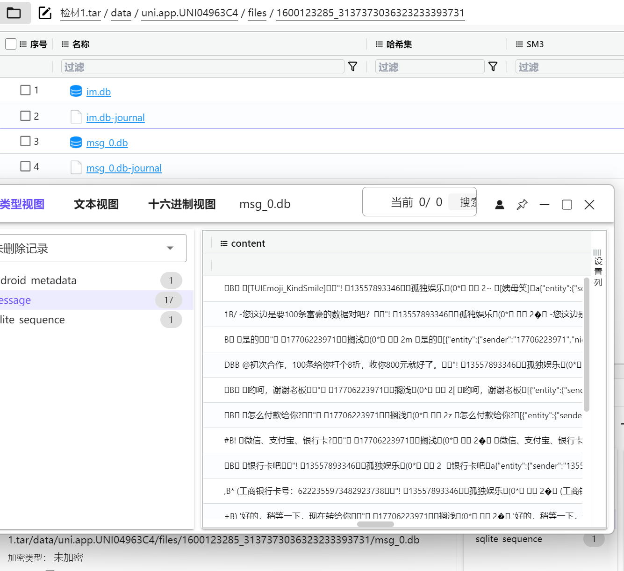Select the row 银行卡吧

[x=393, y=466]
